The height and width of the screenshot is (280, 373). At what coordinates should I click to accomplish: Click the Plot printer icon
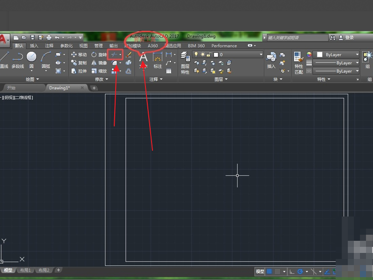[49, 37]
